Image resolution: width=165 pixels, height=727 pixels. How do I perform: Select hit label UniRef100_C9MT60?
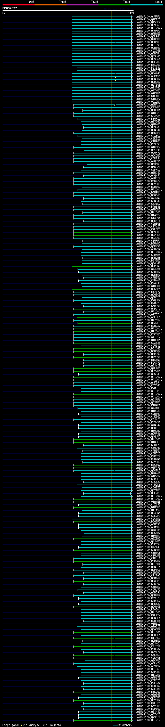point(148,414)
